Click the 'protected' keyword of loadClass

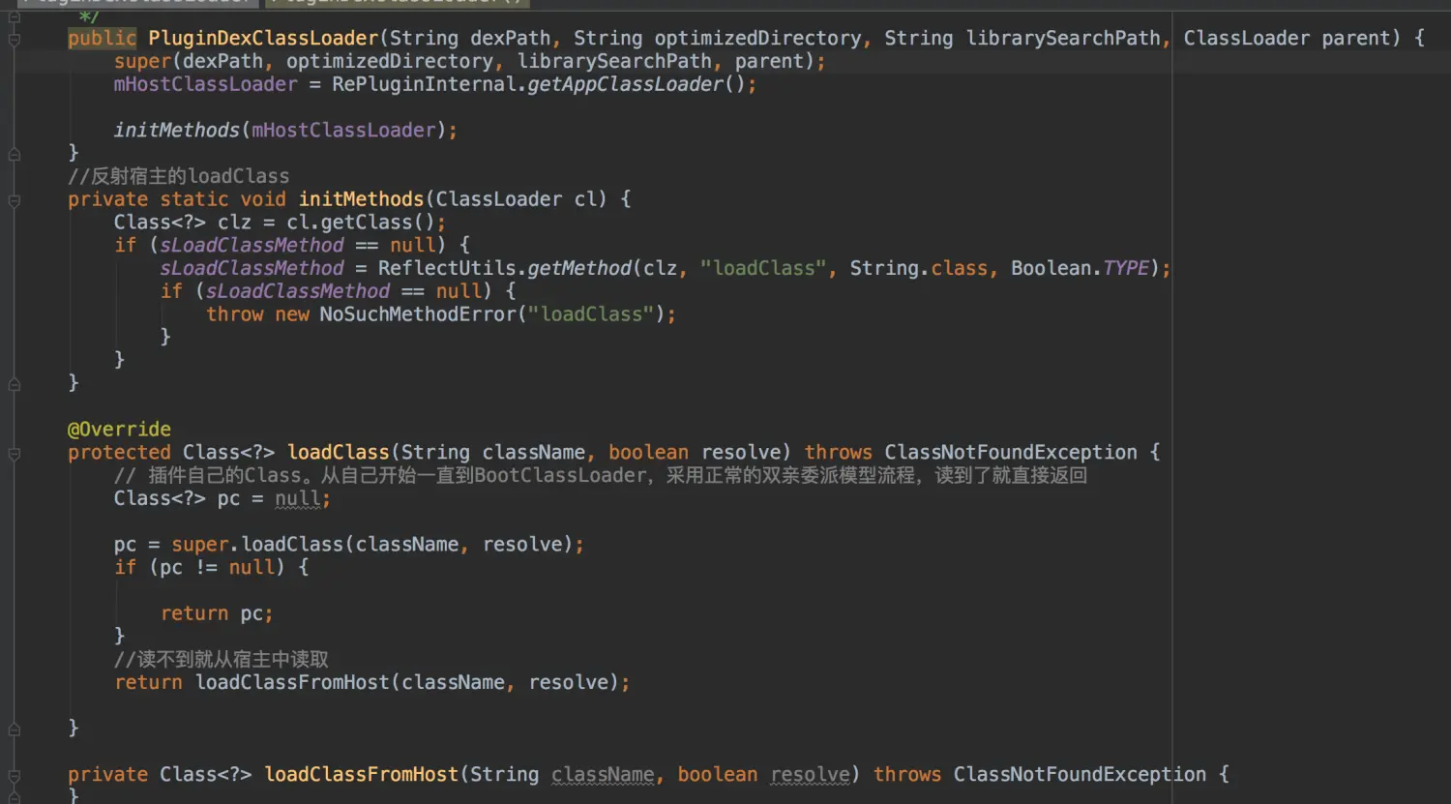119,453
